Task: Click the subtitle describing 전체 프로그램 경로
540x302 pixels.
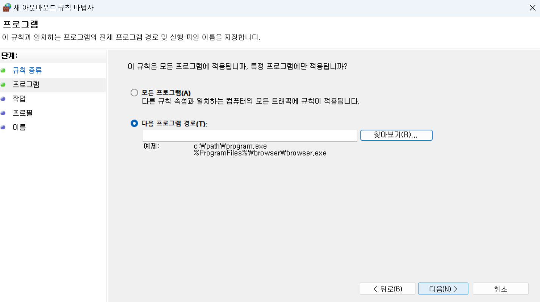Action: 131,38
